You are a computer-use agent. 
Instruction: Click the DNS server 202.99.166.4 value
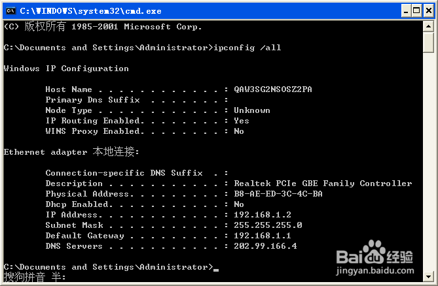click(x=265, y=246)
